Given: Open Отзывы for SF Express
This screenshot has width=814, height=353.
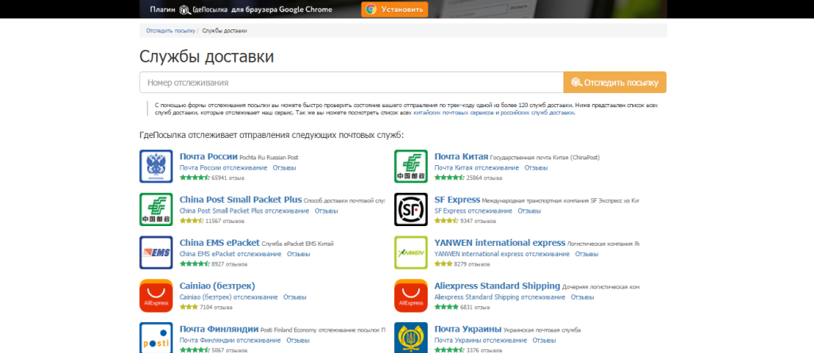Looking at the screenshot, I should (x=529, y=211).
